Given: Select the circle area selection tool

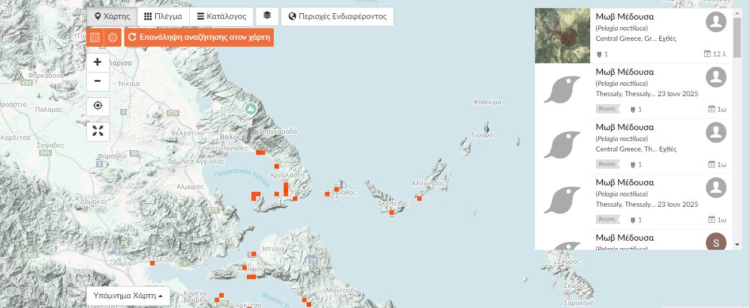Looking at the screenshot, I should click(x=113, y=37).
